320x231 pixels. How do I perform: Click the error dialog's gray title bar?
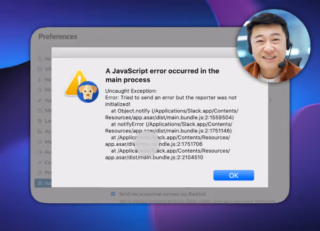click(145, 53)
